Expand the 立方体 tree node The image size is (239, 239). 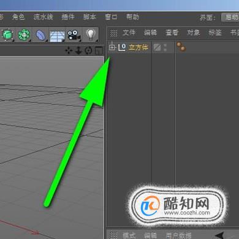(x=112, y=47)
